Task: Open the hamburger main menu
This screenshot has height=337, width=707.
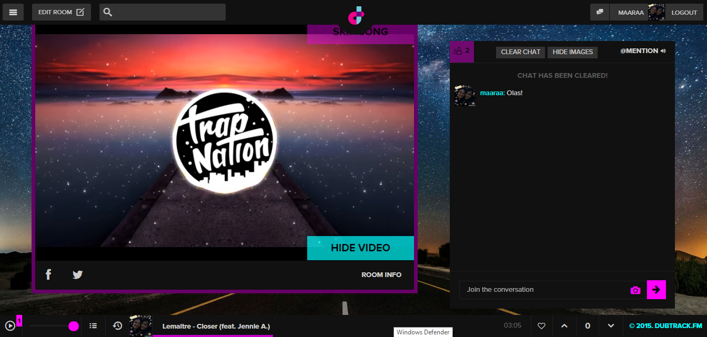Action: 13,12
